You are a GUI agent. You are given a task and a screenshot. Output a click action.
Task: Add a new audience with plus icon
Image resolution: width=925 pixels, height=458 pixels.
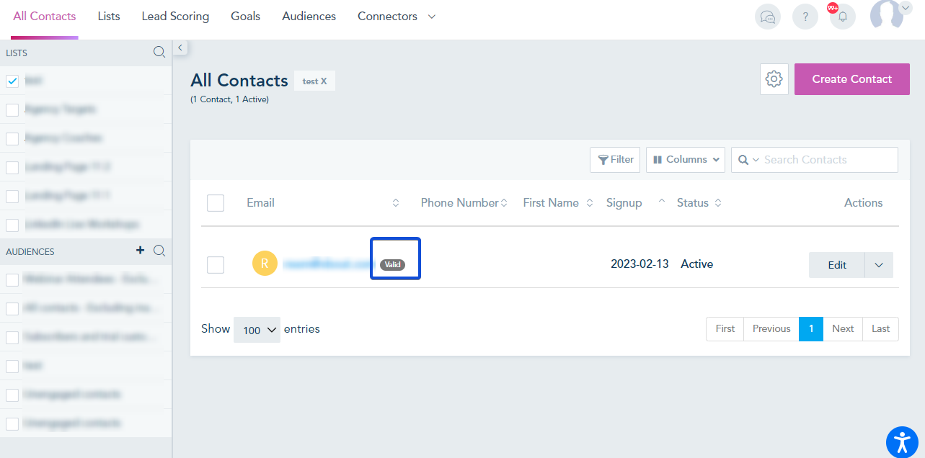tap(141, 251)
